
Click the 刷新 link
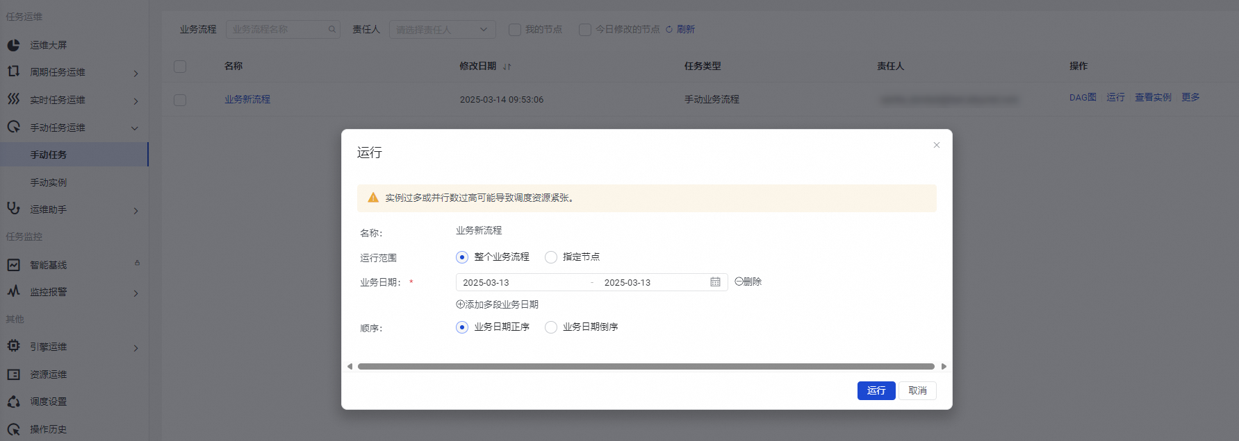pyautogui.click(x=686, y=29)
